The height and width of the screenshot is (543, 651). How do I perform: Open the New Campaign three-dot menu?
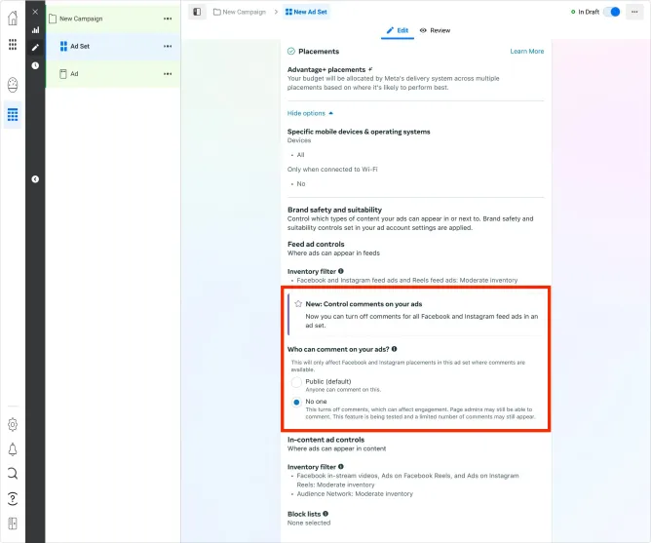pyautogui.click(x=168, y=19)
